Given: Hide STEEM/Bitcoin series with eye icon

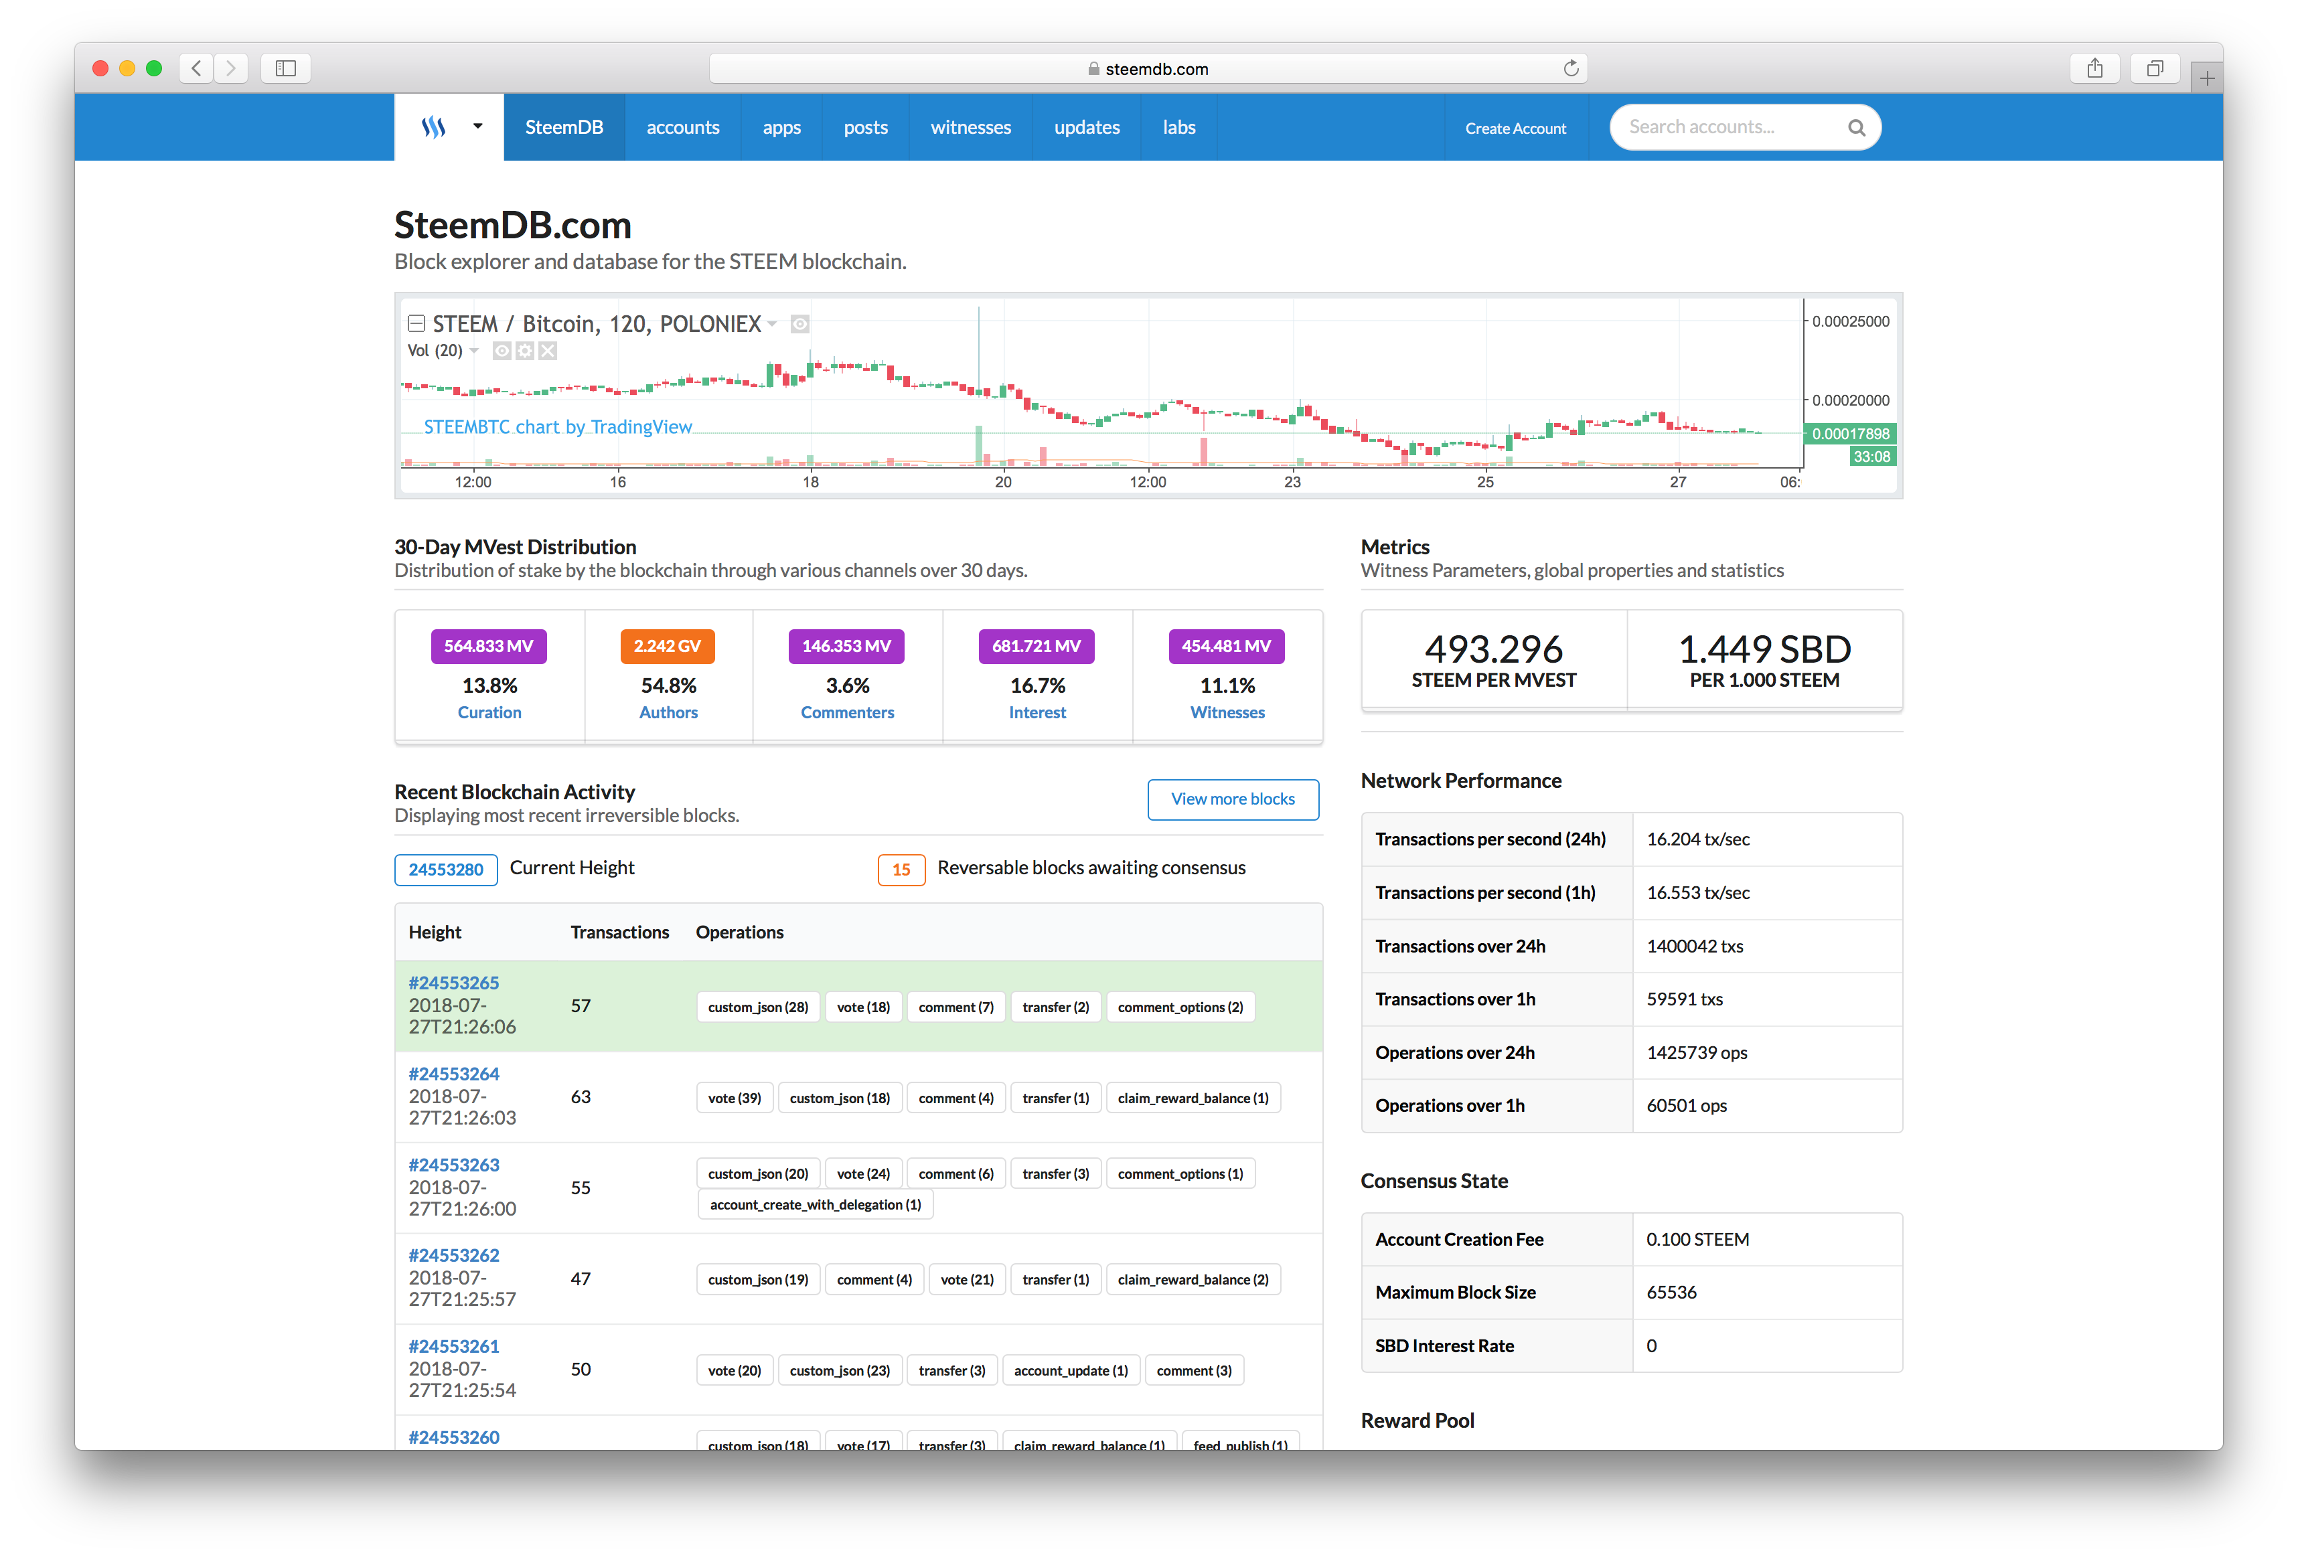Looking at the screenshot, I should pyautogui.click(x=800, y=323).
